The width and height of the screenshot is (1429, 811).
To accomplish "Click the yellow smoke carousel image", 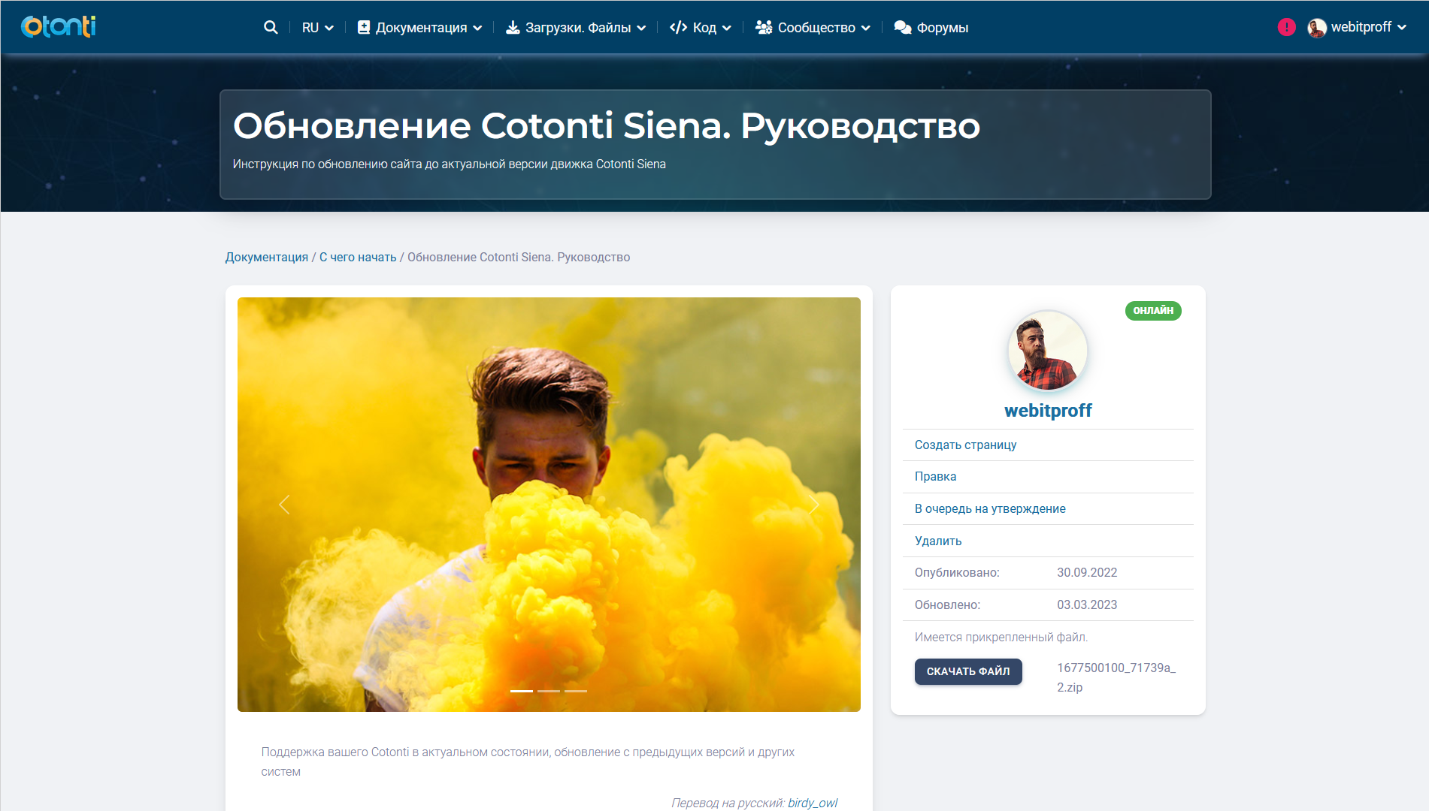I will click(x=549, y=505).
